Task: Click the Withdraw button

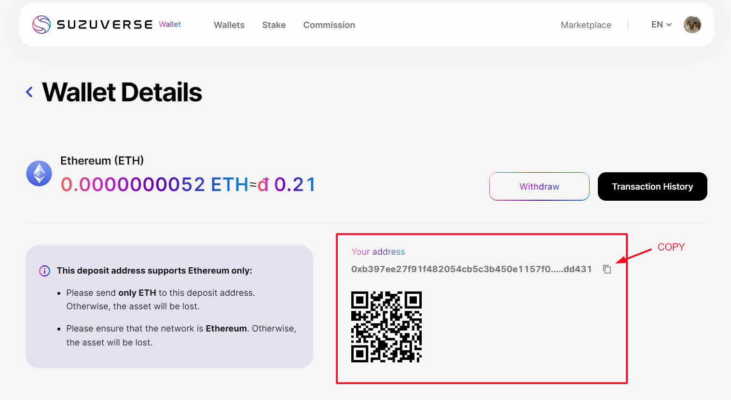Action: 539,186
